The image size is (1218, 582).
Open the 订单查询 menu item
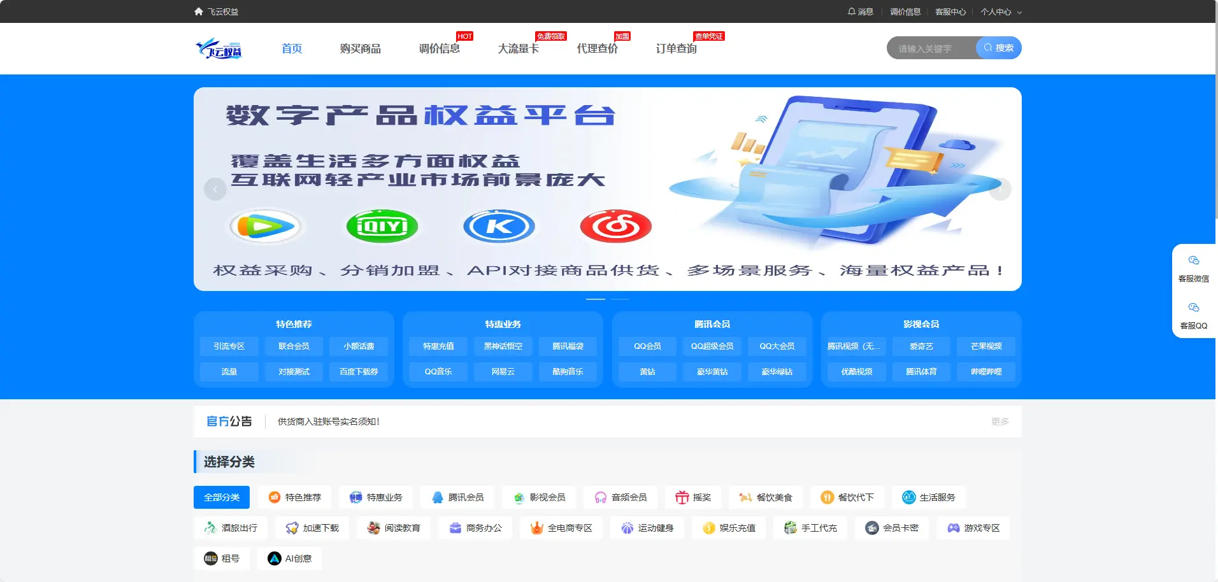pos(677,48)
